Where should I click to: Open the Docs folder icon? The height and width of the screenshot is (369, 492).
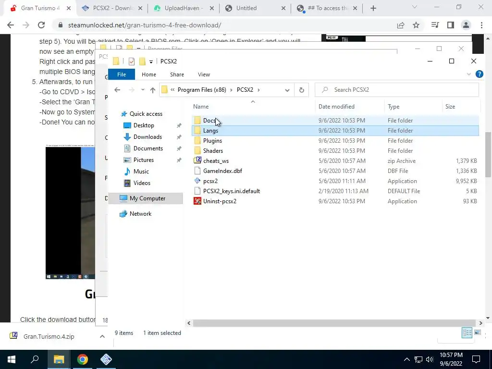[197, 121]
